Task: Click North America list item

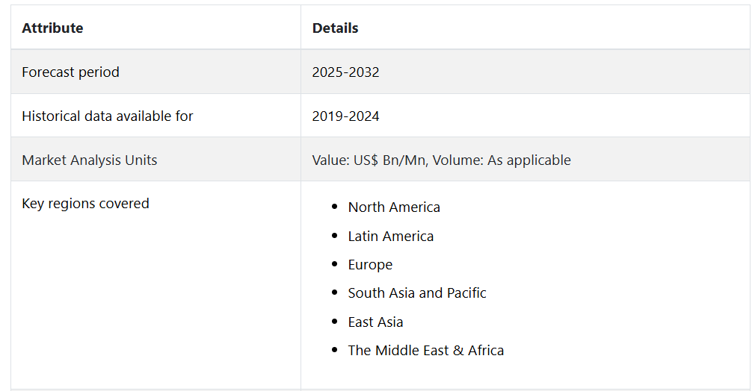Action: point(394,207)
